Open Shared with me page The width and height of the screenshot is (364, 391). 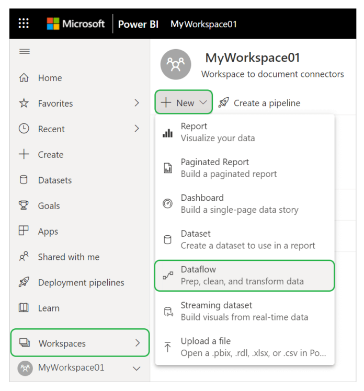[69, 257]
